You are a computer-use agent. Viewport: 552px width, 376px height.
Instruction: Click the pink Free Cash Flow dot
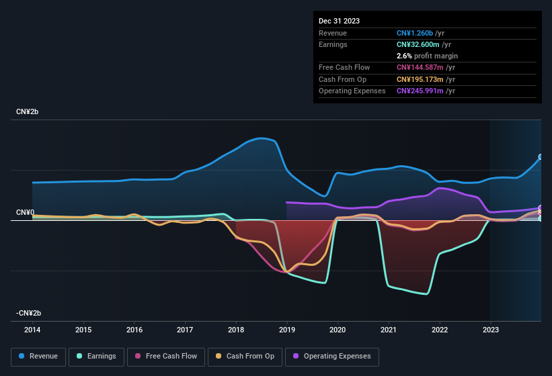(x=139, y=357)
